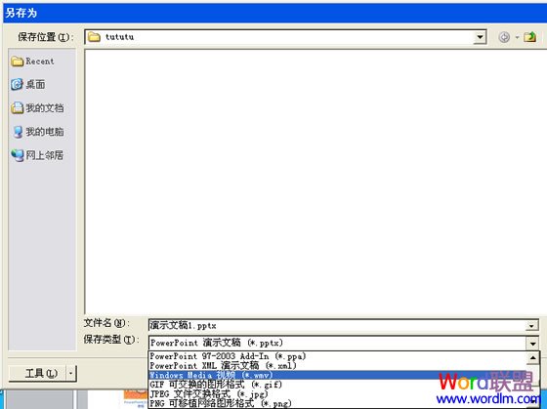
Task: Click the Back navigation arrow icon
Action: tap(504, 37)
